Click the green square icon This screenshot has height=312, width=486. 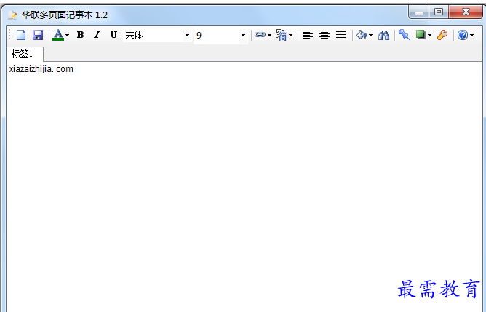pyautogui.click(x=421, y=35)
